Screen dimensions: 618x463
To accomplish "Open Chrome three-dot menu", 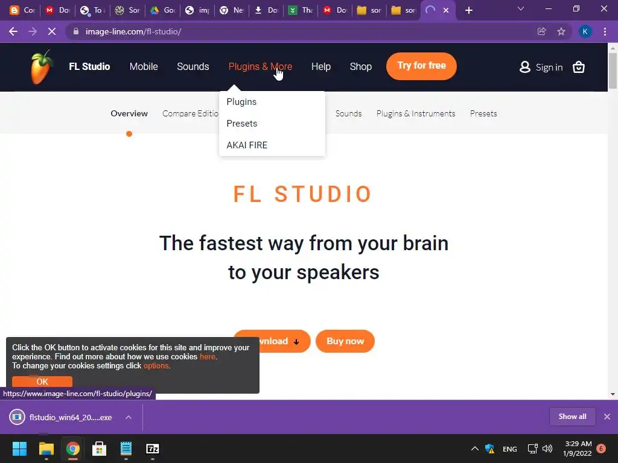I will 605,31.
